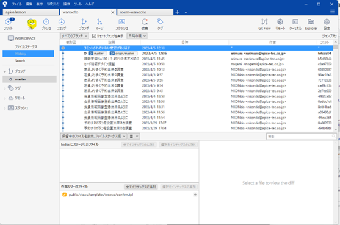The height and width of the screenshot is (225, 340).
Task: Click the スタッシュ icon in the sidebar
Action: (x=11, y=108)
